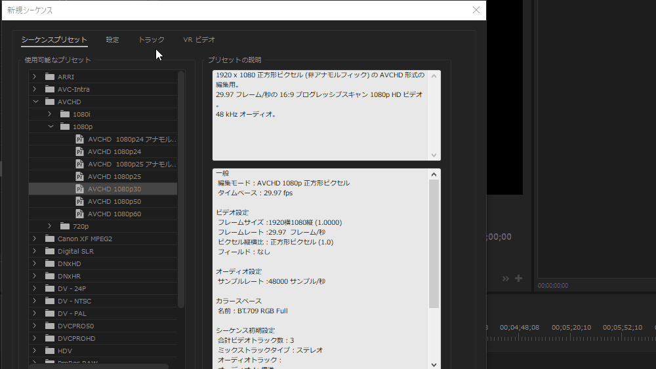Expand the DNxHR folder
This screenshot has height=369, width=656.
pyautogui.click(x=35, y=276)
